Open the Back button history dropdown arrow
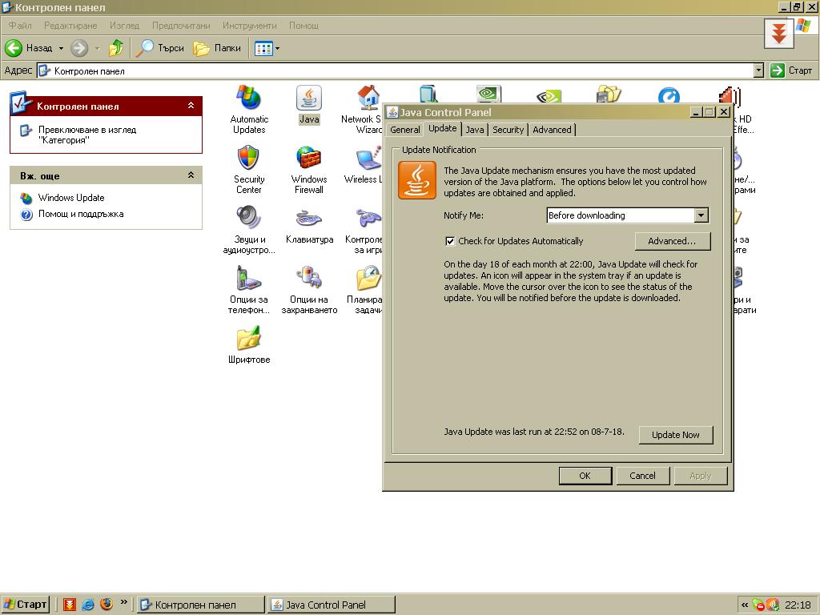Image resolution: width=820 pixels, height=615 pixels. point(61,48)
